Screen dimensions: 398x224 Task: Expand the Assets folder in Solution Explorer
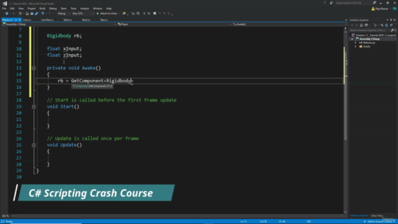(356, 47)
